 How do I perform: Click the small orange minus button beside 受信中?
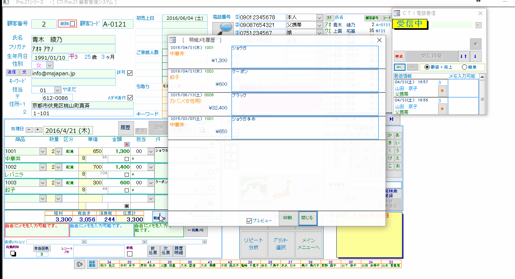pyautogui.click(x=478, y=25)
